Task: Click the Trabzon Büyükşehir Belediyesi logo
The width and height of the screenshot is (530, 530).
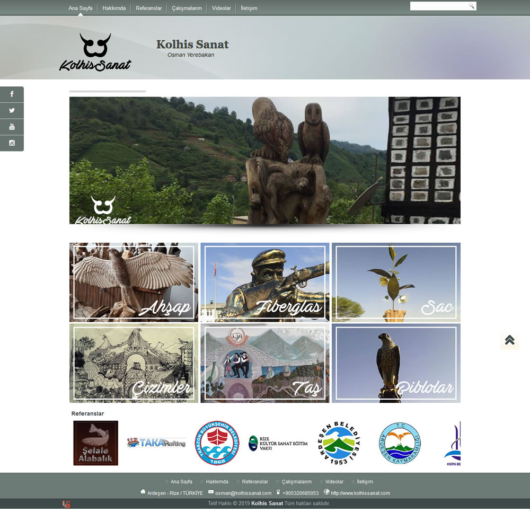Action: coord(217,443)
